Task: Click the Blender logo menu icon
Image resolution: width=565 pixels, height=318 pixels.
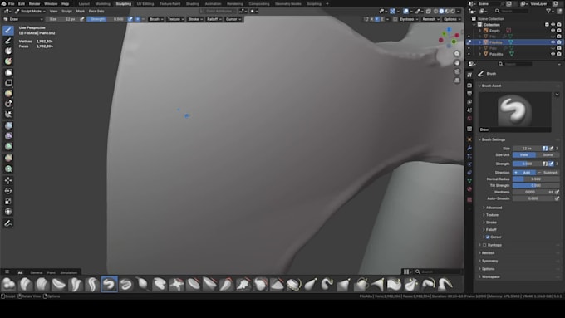Action: (3, 3)
